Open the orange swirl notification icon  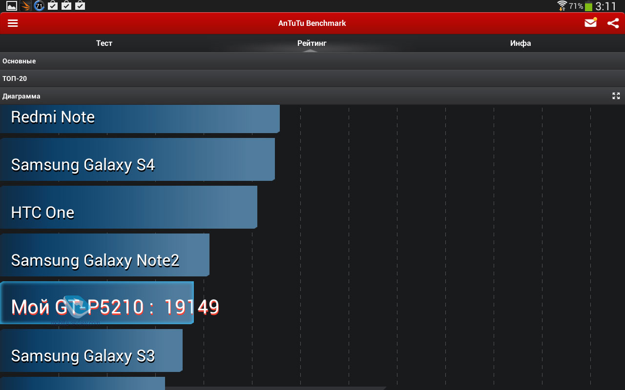25,6
